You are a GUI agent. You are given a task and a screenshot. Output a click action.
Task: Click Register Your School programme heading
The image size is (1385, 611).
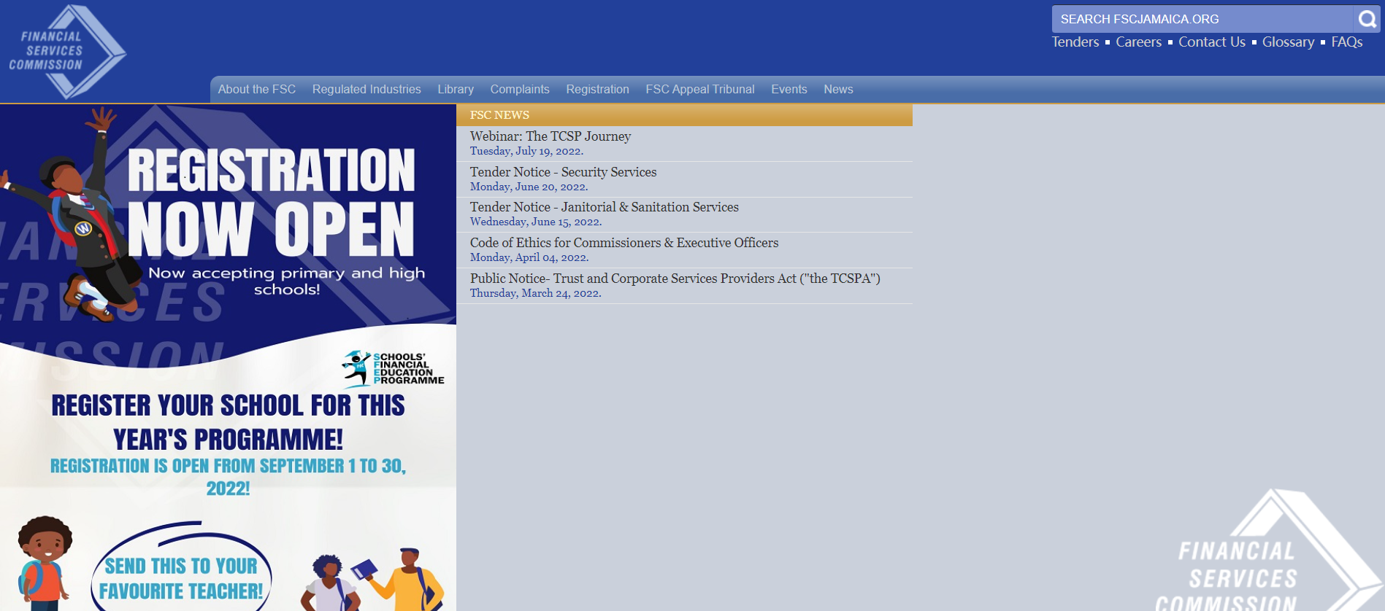pyautogui.click(x=228, y=422)
